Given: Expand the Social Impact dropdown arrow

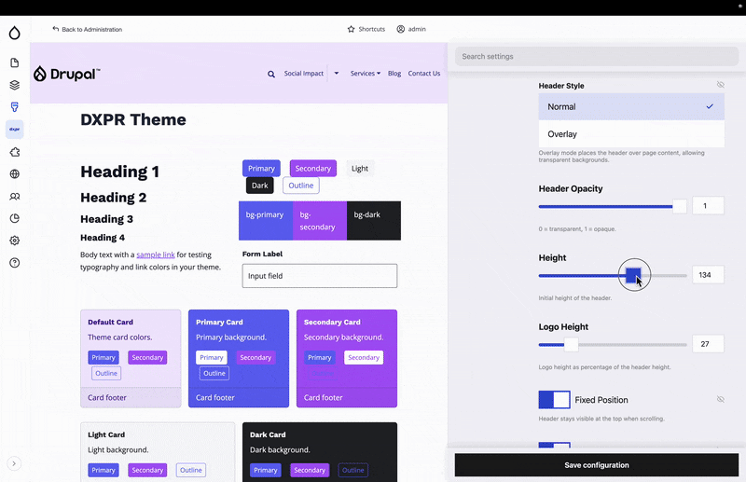Looking at the screenshot, I should [x=337, y=74].
